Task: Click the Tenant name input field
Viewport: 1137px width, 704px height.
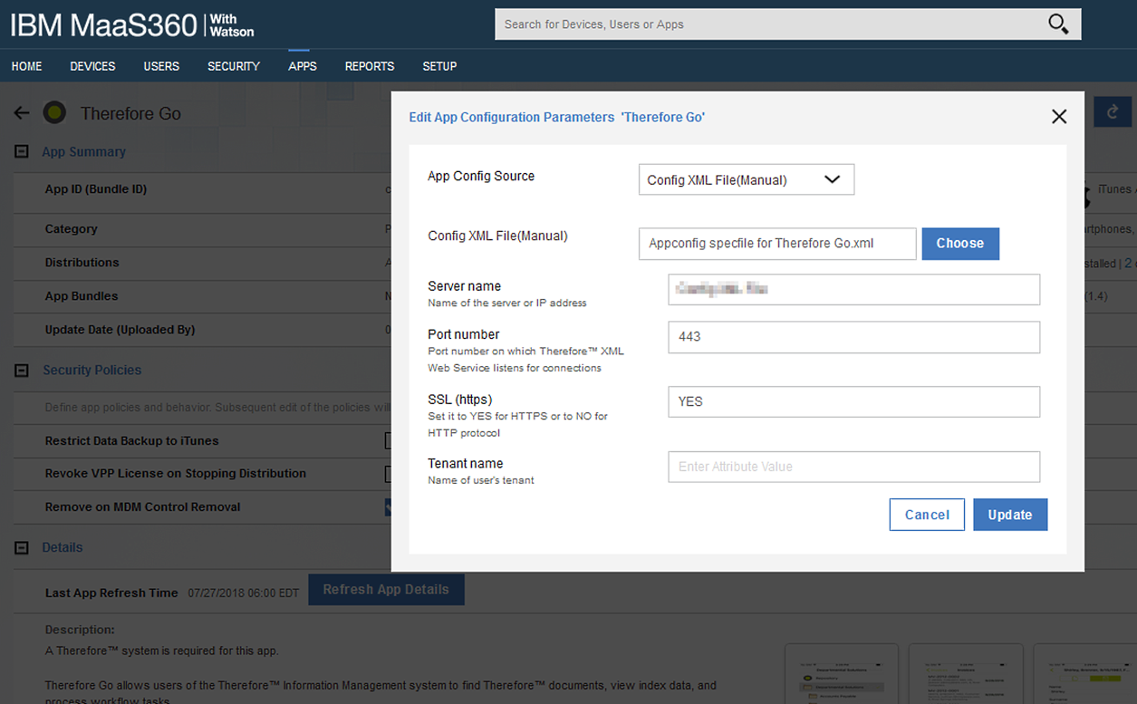Action: click(853, 467)
